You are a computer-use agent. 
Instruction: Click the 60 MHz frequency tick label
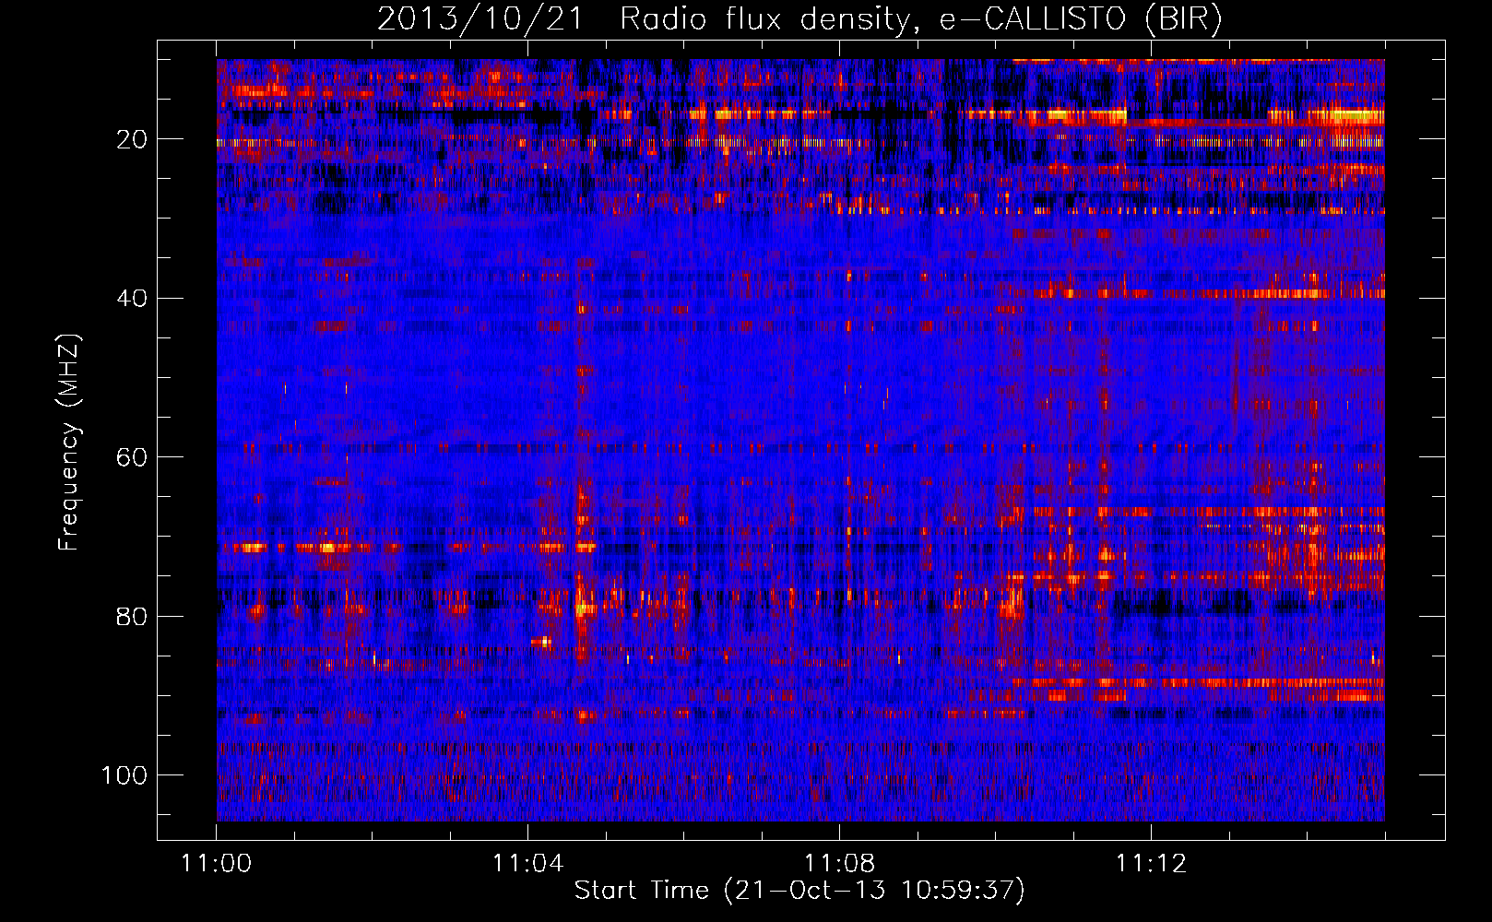click(132, 457)
